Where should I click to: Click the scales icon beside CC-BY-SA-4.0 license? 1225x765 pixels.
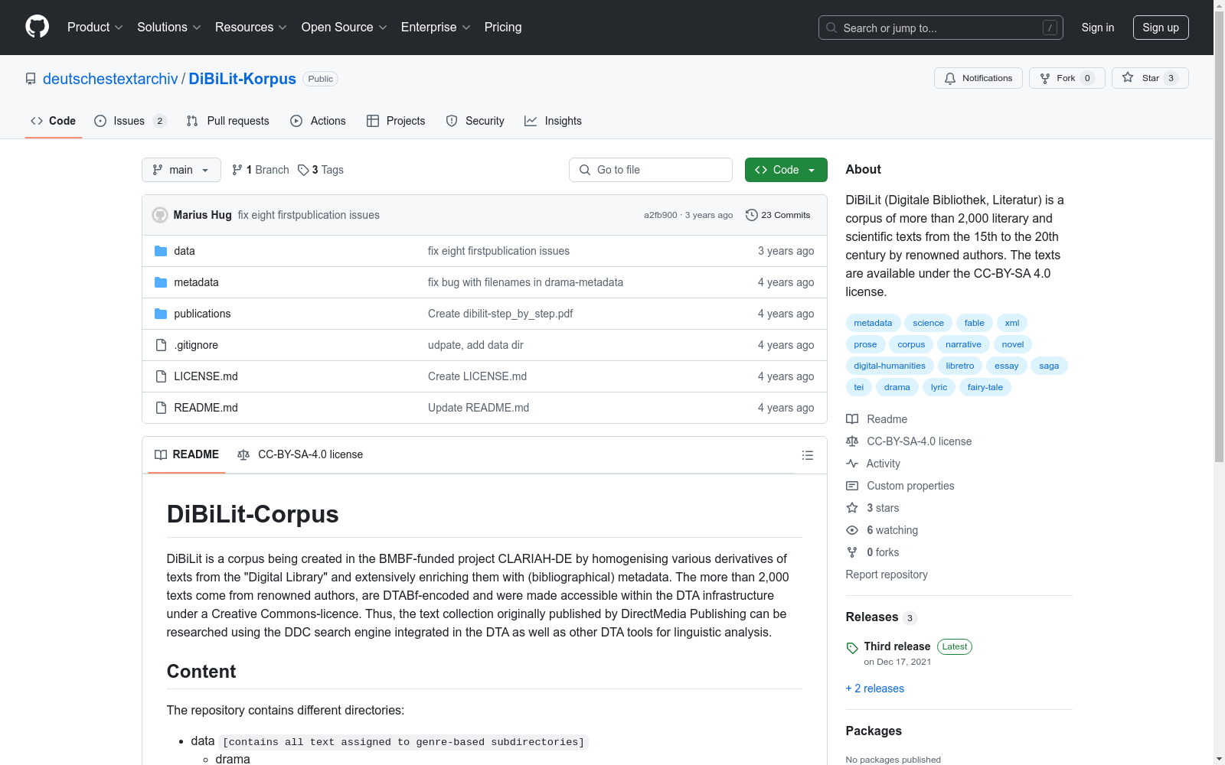coord(852,441)
